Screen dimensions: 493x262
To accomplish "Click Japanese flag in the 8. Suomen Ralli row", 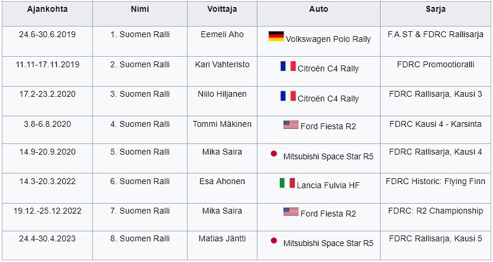I will [x=273, y=241].
